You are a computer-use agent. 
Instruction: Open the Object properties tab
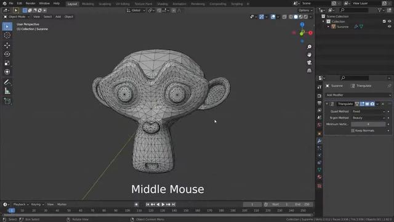click(320, 133)
